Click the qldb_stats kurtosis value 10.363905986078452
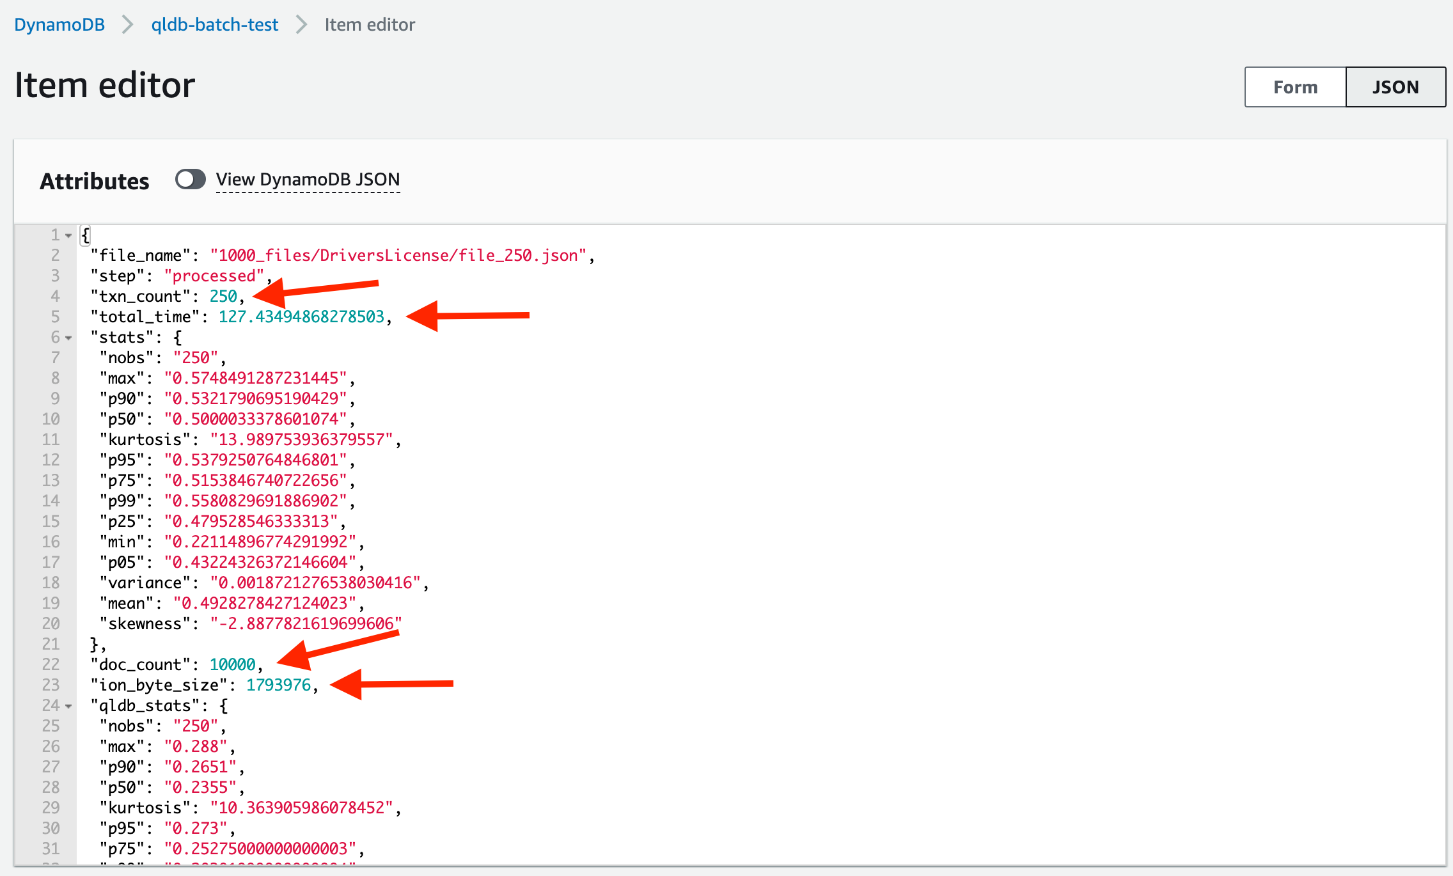 point(302,808)
